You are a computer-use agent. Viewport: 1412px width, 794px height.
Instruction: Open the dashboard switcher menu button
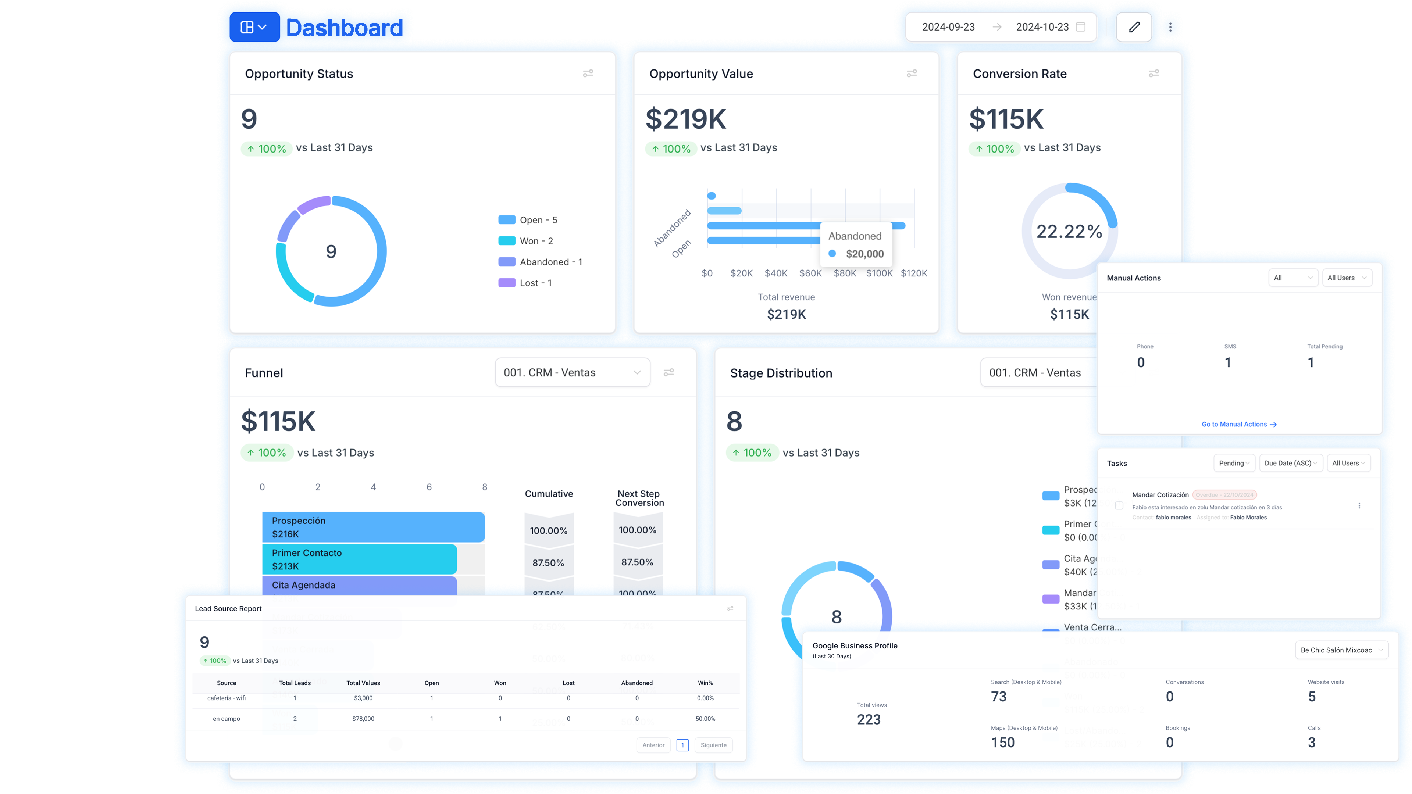click(254, 27)
